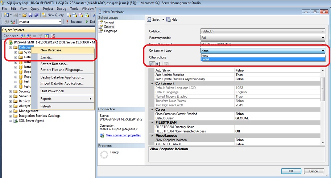Image resolution: width=331 pixels, height=178 pixels.
Task: Click the Help button
Action: [x=172, y=20]
